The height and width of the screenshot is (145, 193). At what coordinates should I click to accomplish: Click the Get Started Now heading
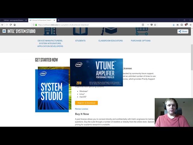click(46, 60)
